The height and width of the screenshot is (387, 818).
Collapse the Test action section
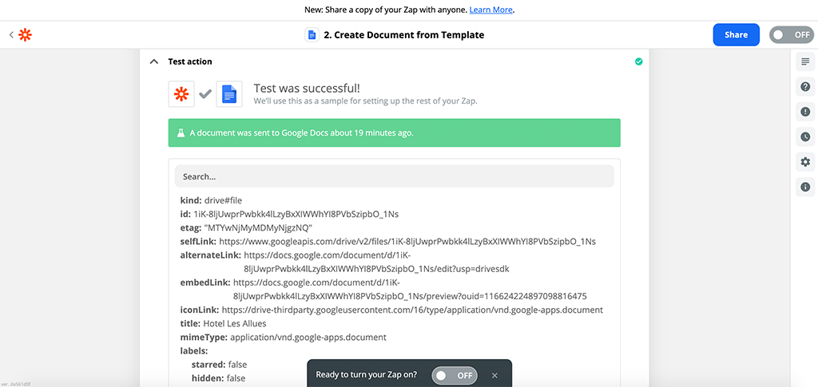click(x=153, y=61)
